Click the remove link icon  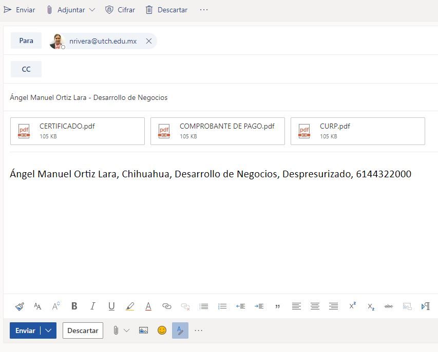click(x=185, y=306)
